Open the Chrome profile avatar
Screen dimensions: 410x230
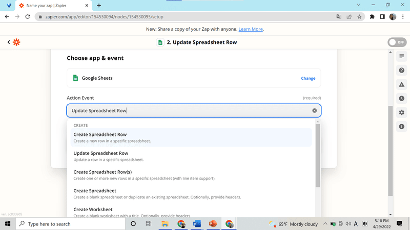coord(393,17)
